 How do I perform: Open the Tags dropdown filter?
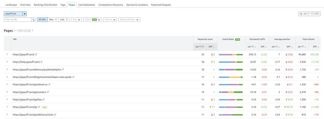click(x=76, y=20)
